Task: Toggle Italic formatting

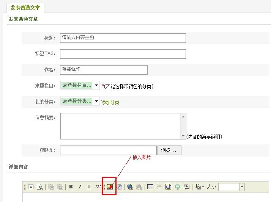Action: click(x=80, y=186)
